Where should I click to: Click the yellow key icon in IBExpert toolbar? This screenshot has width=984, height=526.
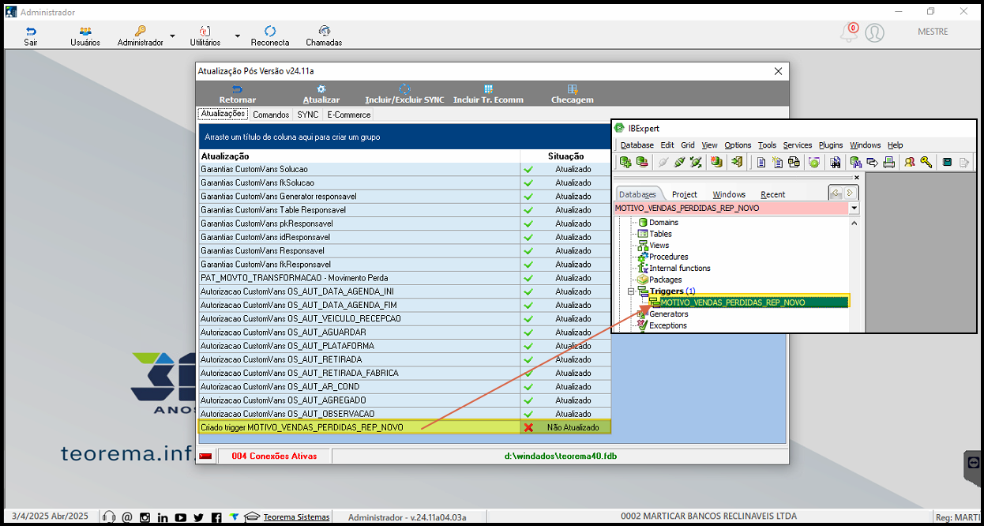[x=926, y=162]
